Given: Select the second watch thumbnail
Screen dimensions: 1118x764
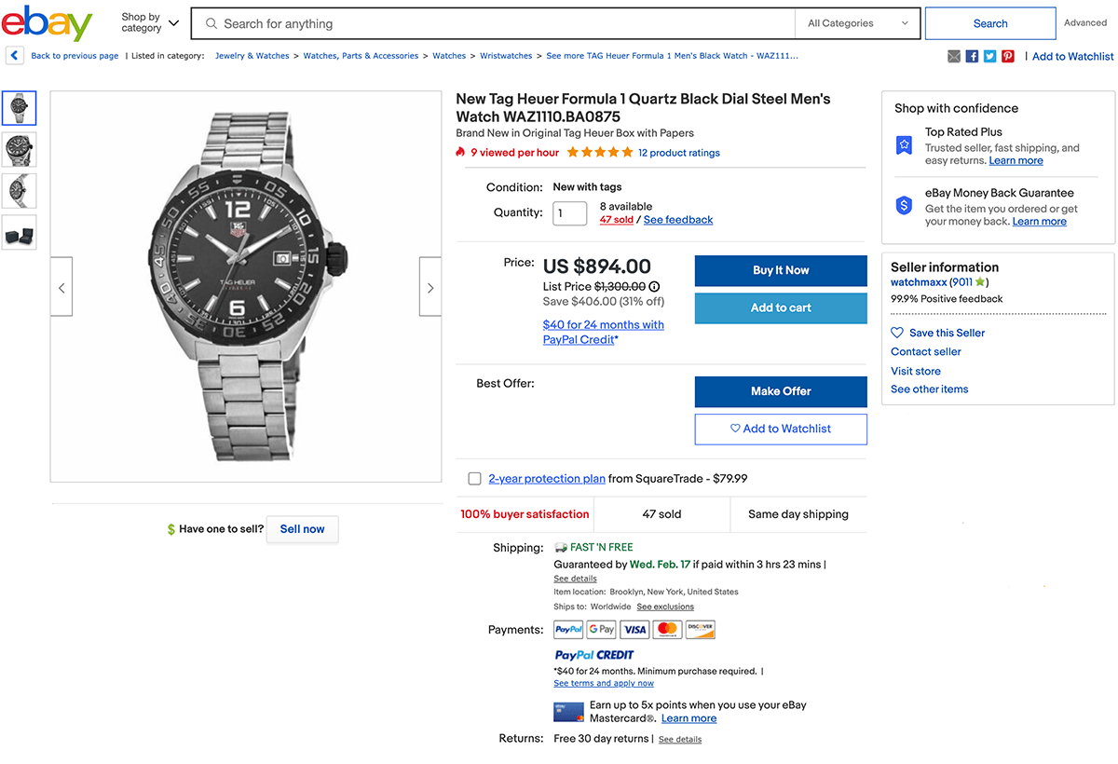Looking at the screenshot, I should click(20, 149).
